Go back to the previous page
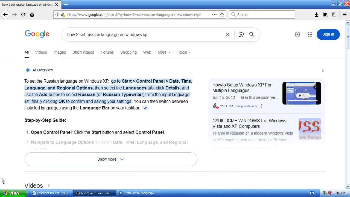Image resolution: width=350 pixels, height=197 pixels. point(5,15)
